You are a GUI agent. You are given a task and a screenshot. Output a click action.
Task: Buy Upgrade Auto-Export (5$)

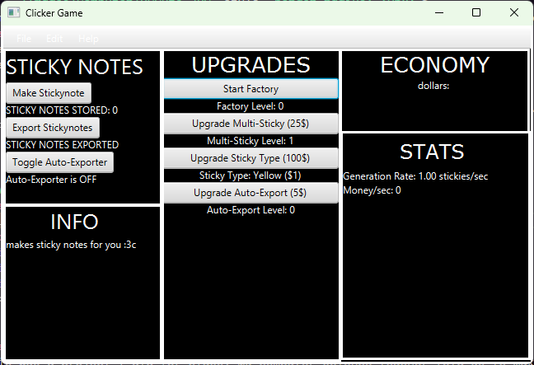click(x=251, y=193)
